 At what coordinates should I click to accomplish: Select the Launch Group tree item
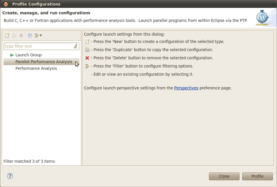[28, 55]
